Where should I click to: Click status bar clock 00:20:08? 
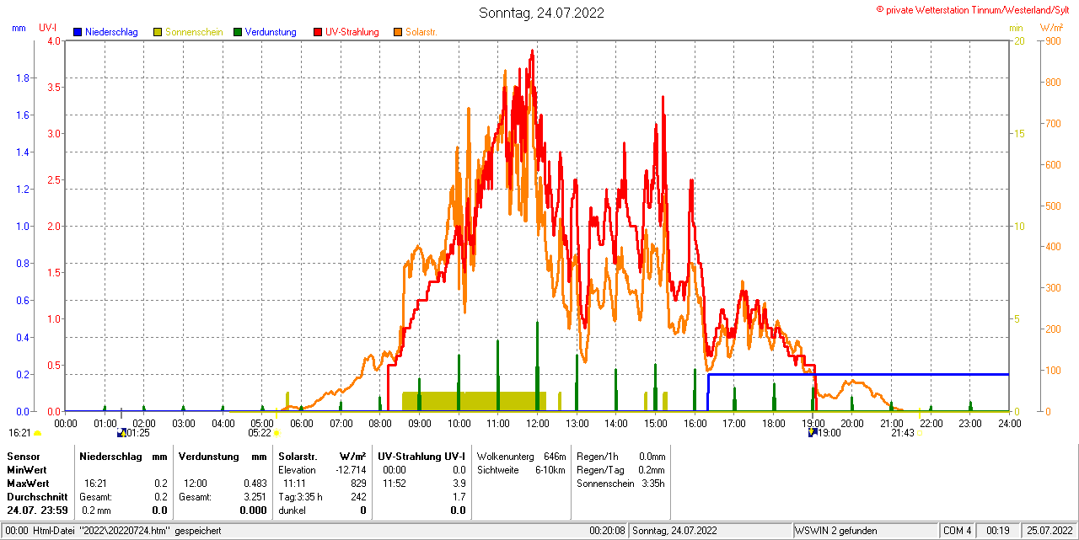tap(608, 531)
